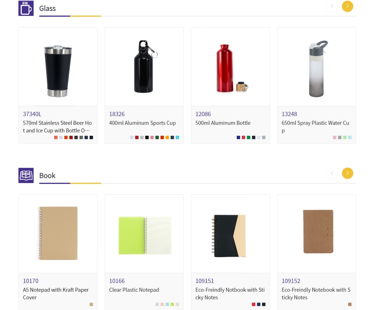377x310 pixels.
Task: Click the A5 Kraft Paper Notepad image
Action: (58, 233)
